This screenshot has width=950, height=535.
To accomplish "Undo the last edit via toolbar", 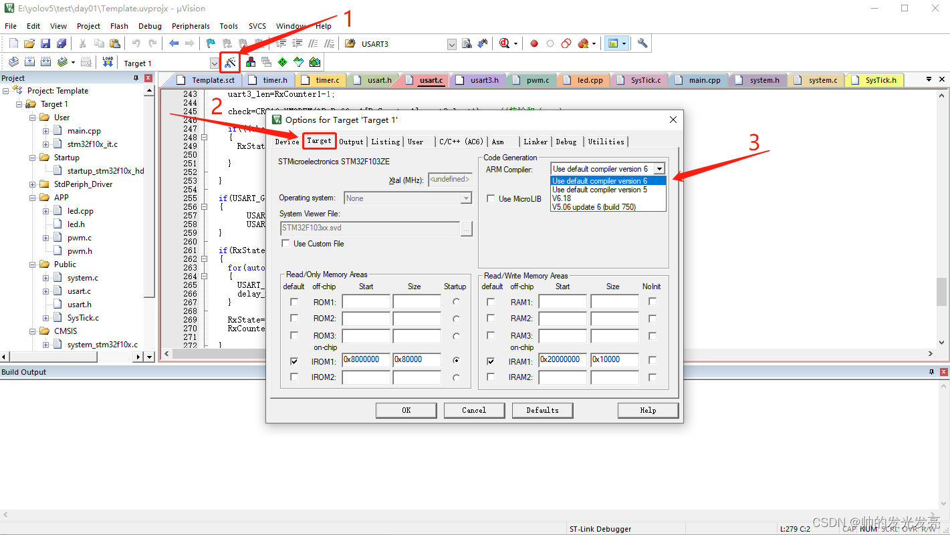I will (x=136, y=43).
